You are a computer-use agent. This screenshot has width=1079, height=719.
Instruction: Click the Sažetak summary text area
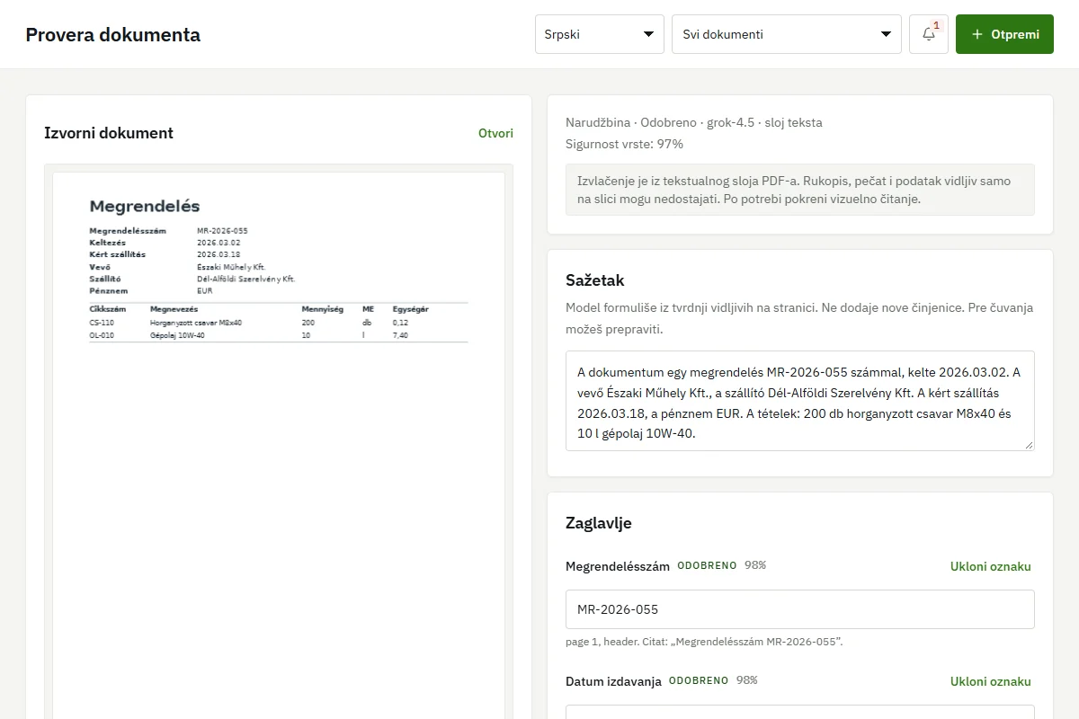point(800,401)
